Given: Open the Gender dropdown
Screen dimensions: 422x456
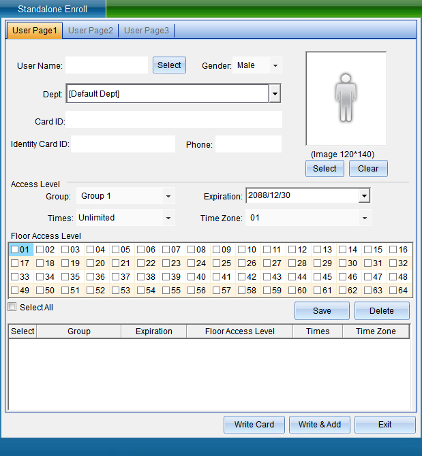Looking at the screenshot, I should (x=275, y=65).
